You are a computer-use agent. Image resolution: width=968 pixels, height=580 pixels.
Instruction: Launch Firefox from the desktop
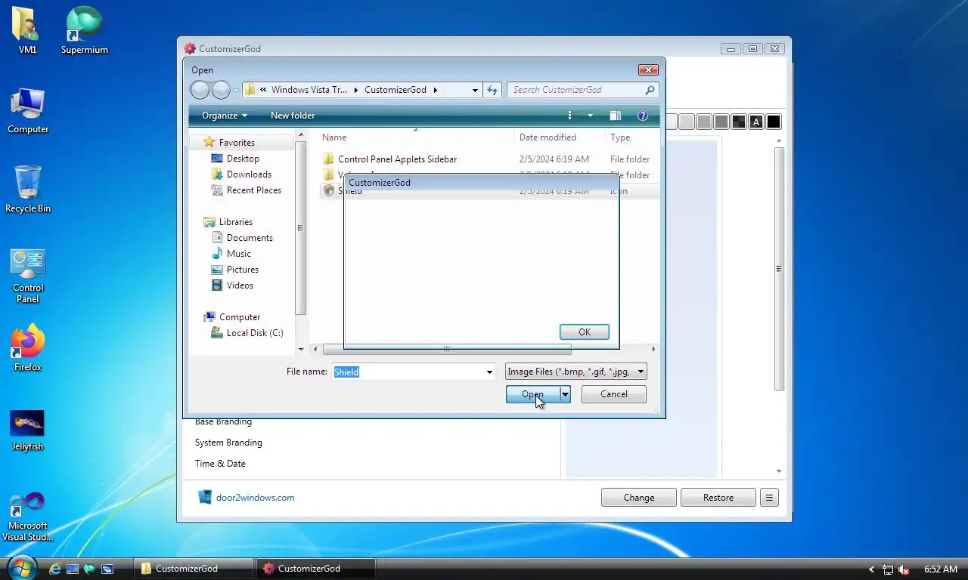point(28,348)
